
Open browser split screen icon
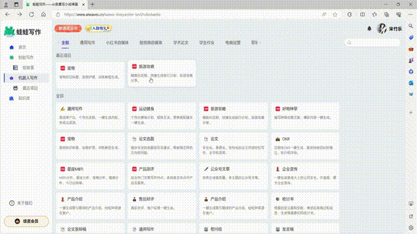[x=362, y=14]
